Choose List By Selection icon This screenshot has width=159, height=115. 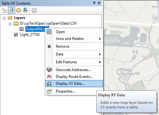click(25, 10)
